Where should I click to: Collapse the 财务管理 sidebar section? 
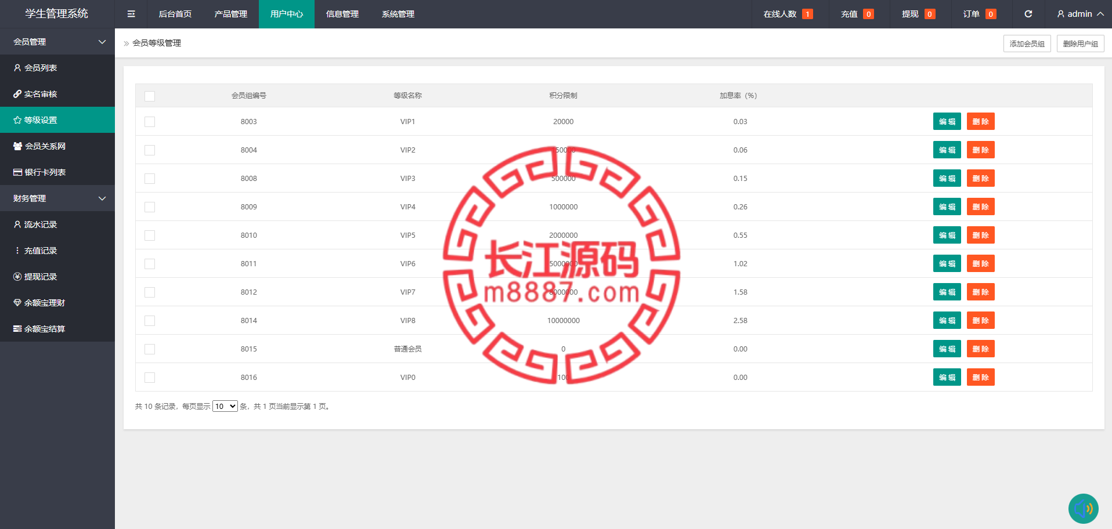click(57, 198)
